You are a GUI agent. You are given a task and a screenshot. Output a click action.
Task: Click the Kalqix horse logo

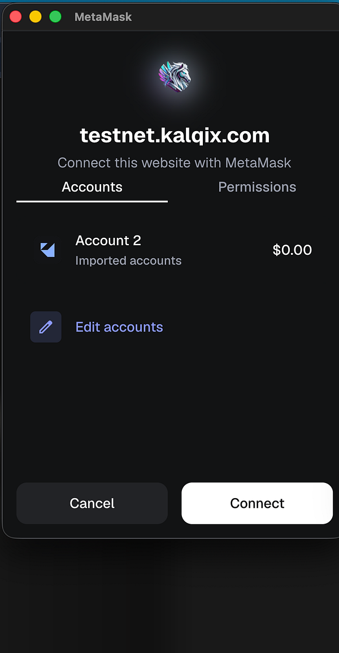click(x=175, y=76)
